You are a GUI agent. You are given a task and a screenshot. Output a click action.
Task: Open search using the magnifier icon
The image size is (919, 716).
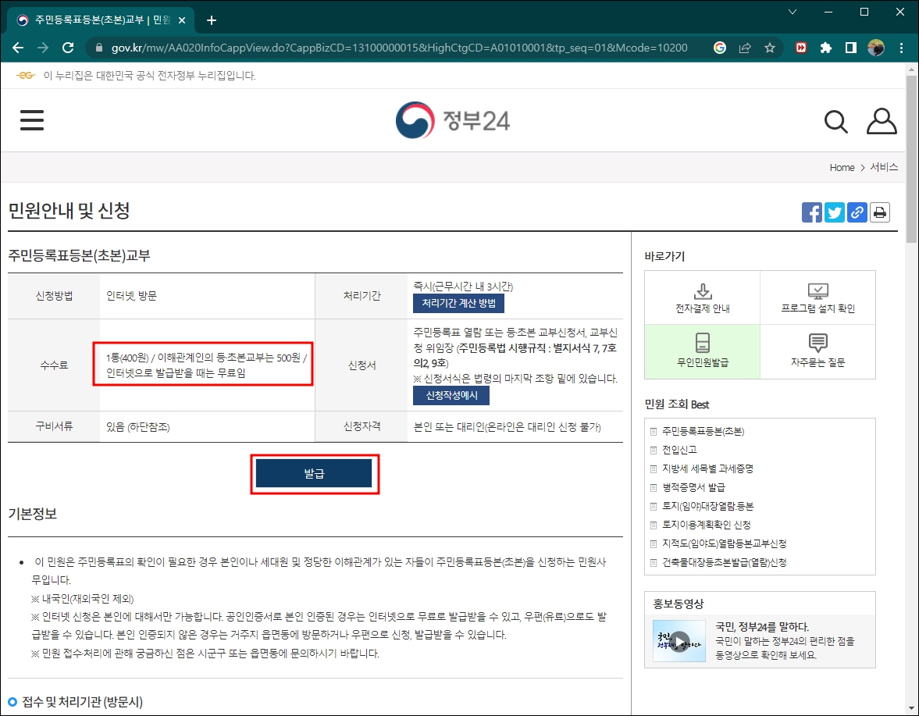[835, 121]
